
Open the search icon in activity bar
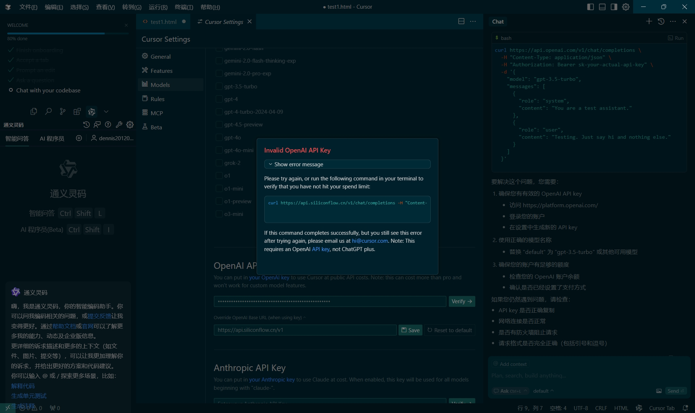coord(48,112)
